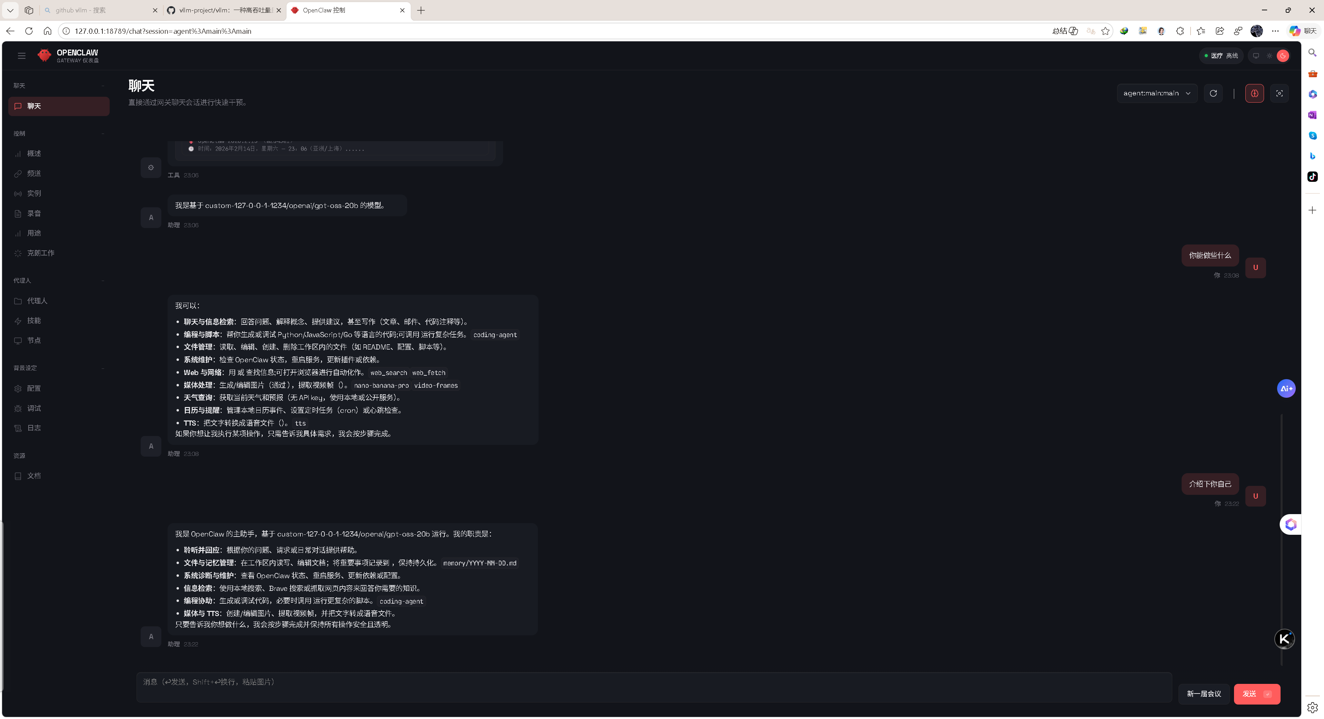Collapse sidebar with the hamburger menu icon
The height and width of the screenshot is (719, 1324).
coord(21,55)
